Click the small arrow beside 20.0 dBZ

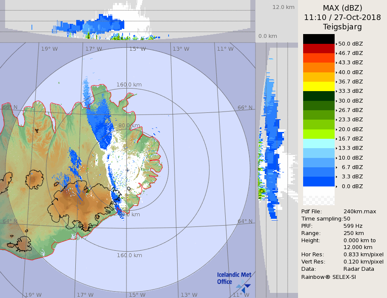(x=336, y=129)
